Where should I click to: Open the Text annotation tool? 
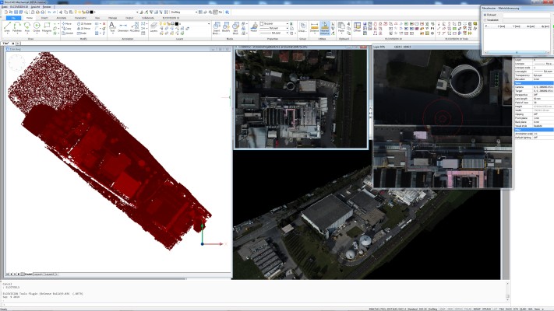(x=112, y=26)
